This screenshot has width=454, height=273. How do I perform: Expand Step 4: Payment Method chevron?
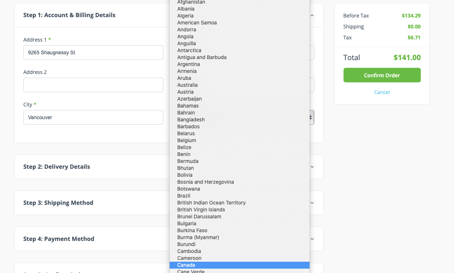(x=312, y=239)
